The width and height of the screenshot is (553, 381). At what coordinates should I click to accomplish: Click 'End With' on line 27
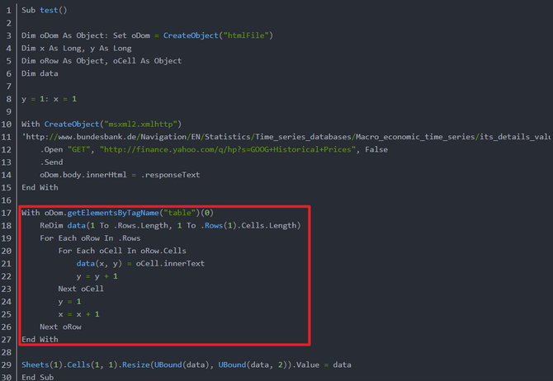click(40, 340)
